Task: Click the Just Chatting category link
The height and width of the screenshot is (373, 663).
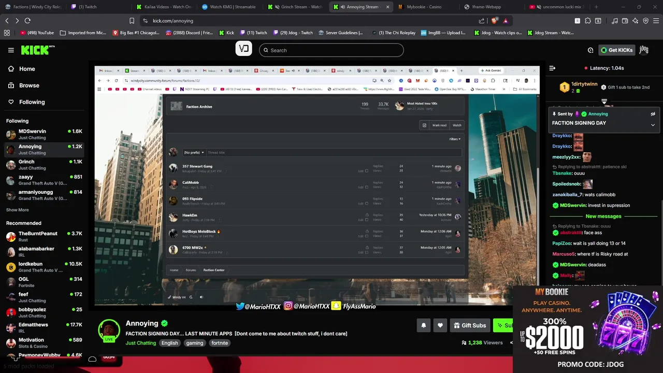Action: click(x=140, y=343)
